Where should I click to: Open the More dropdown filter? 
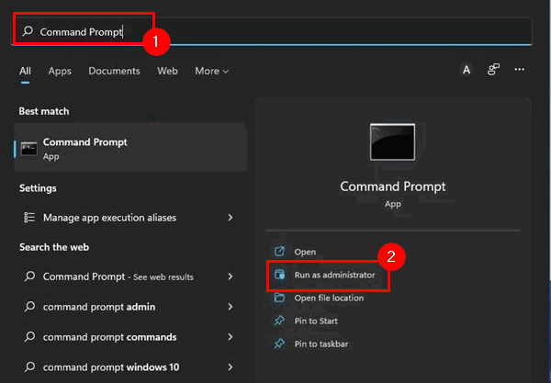click(x=212, y=71)
